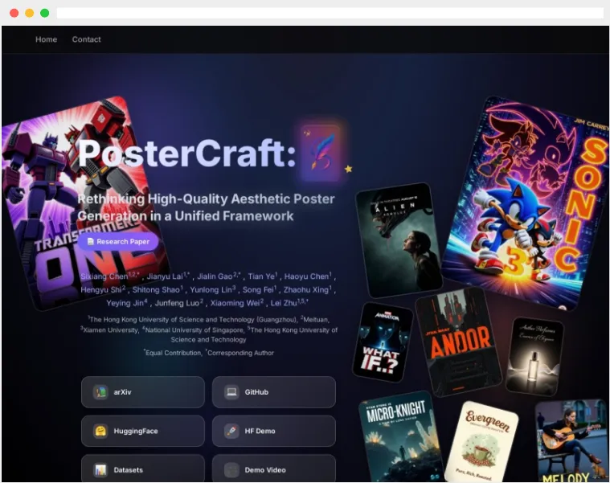The width and height of the screenshot is (610, 483).
Task: Click the arXiv document icon
Action: 100,392
